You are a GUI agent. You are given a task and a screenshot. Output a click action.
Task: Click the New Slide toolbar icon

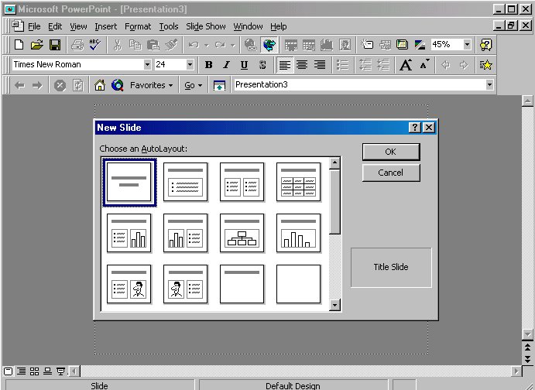367,45
